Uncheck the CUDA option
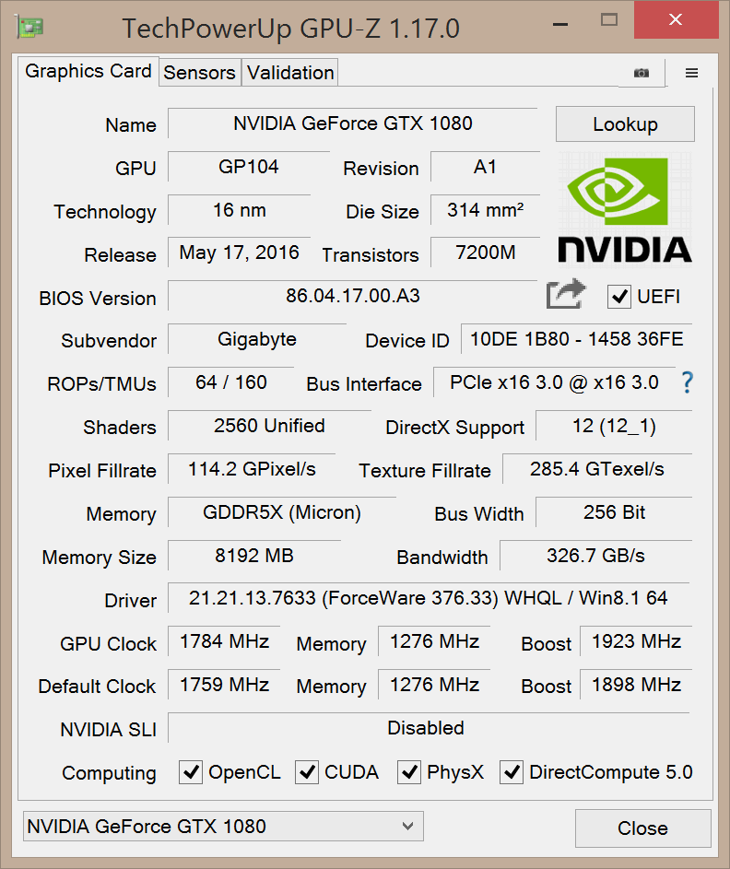The width and height of the screenshot is (730, 869). click(x=307, y=772)
